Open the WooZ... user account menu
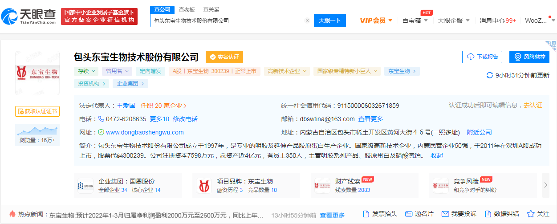The image size is (557, 224). pos(540,20)
